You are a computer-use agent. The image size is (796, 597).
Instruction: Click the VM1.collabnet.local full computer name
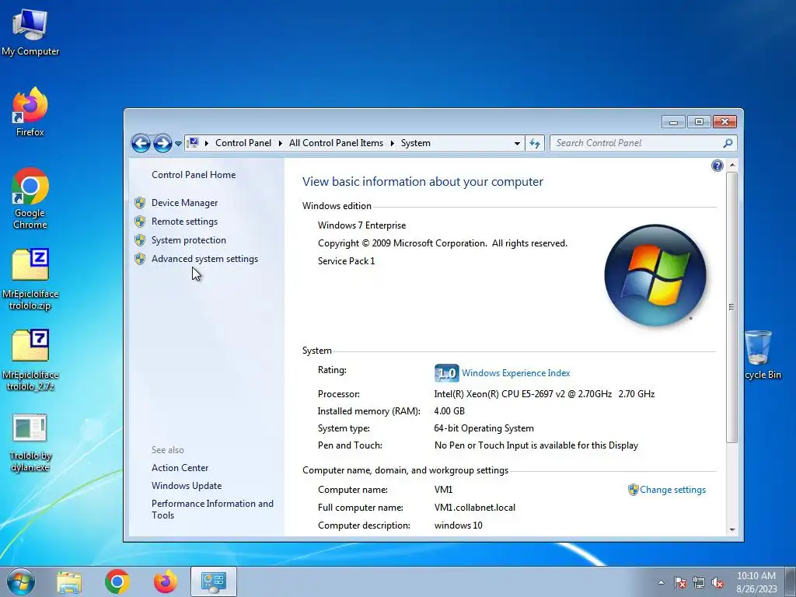point(475,508)
